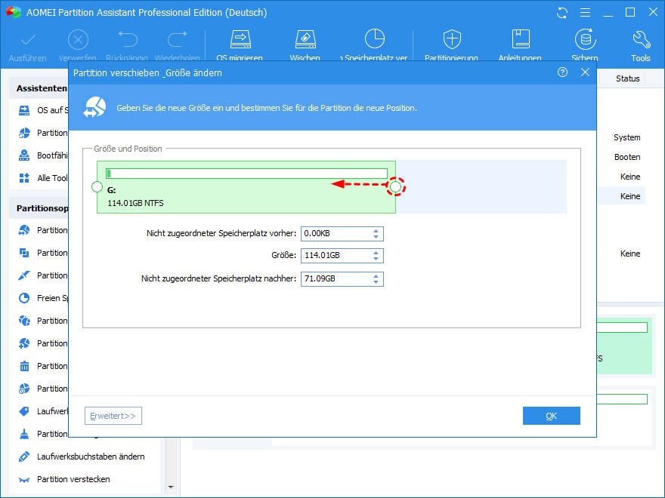
Task: Click the Freien Speicherplatz sidebar icon
Action: coord(24,298)
